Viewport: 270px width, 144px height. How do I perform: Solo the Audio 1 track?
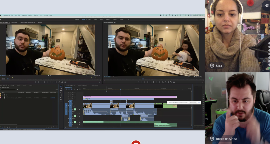tap(77, 109)
